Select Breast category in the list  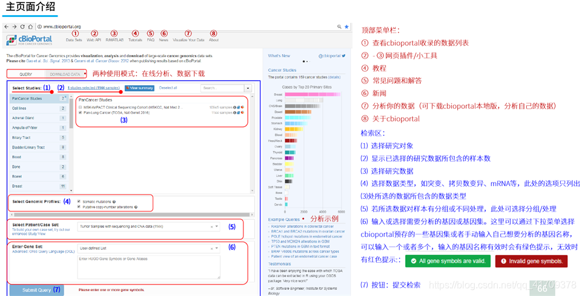[x=39, y=186]
